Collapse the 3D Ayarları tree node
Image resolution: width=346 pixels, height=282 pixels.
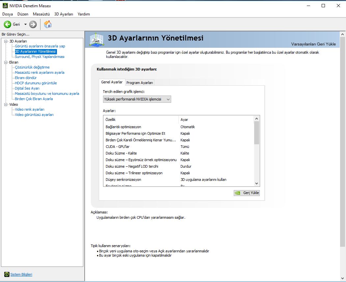coord(6,41)
